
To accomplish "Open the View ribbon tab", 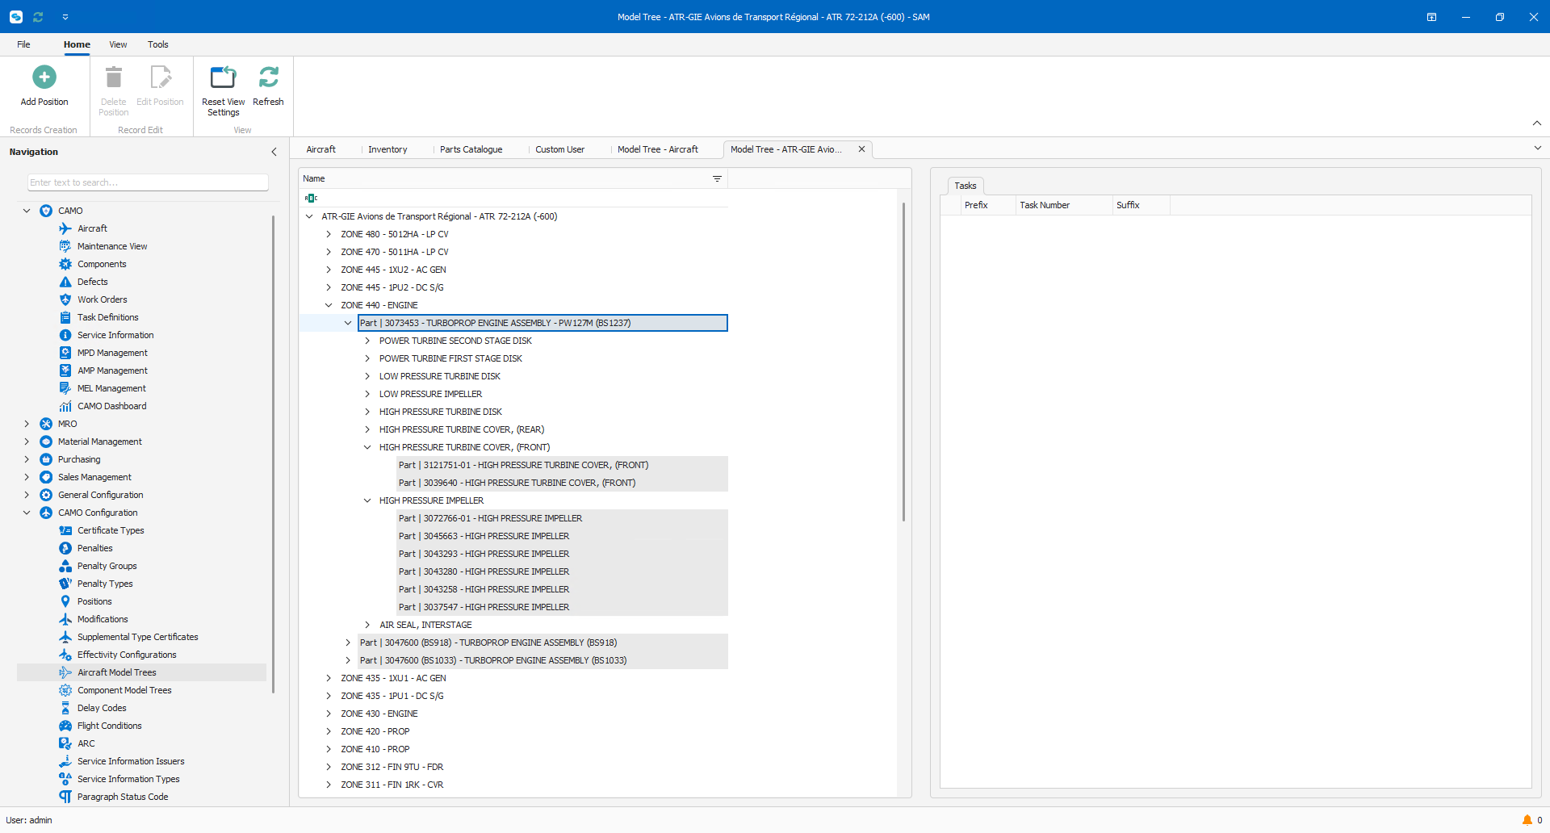I will coord(118,44).
